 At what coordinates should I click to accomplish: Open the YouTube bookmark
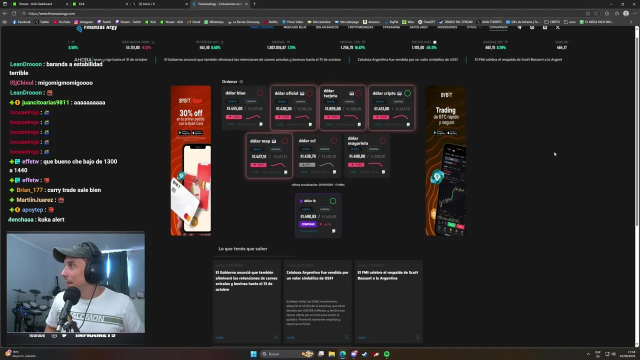(61, 22)
